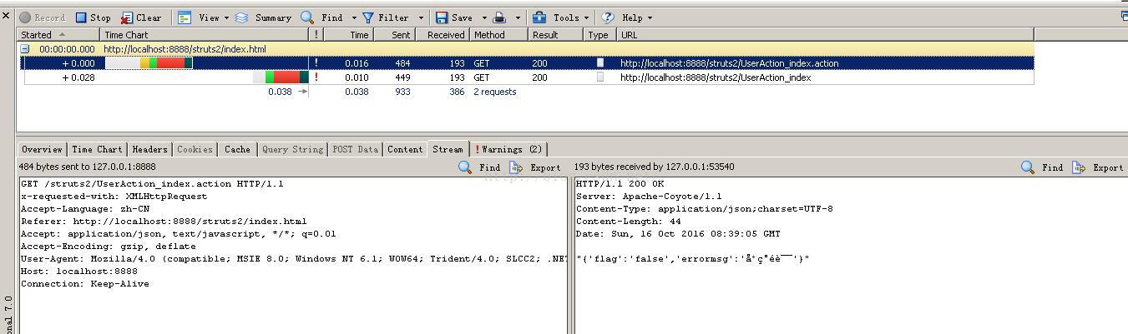Switch to the lower Time Chart tab
1128x334 pixels.
[x=97, y=149]
